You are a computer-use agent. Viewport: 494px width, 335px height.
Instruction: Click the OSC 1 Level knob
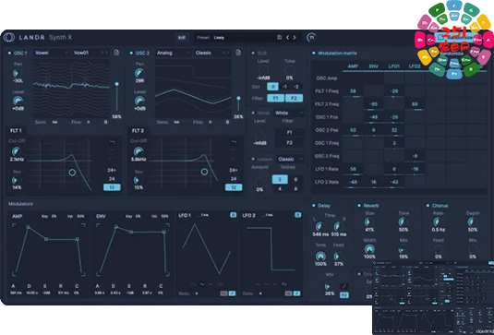(18, 101)
